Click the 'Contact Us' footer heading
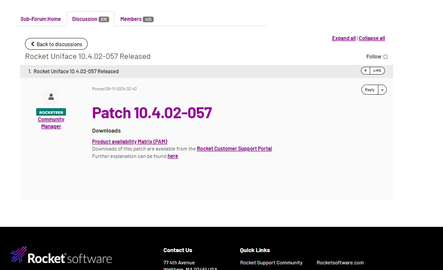 coord(178,250)
